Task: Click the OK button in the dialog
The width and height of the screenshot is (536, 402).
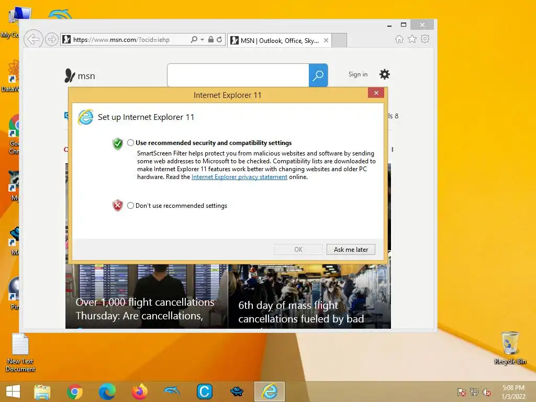Action: coord(298,250)
